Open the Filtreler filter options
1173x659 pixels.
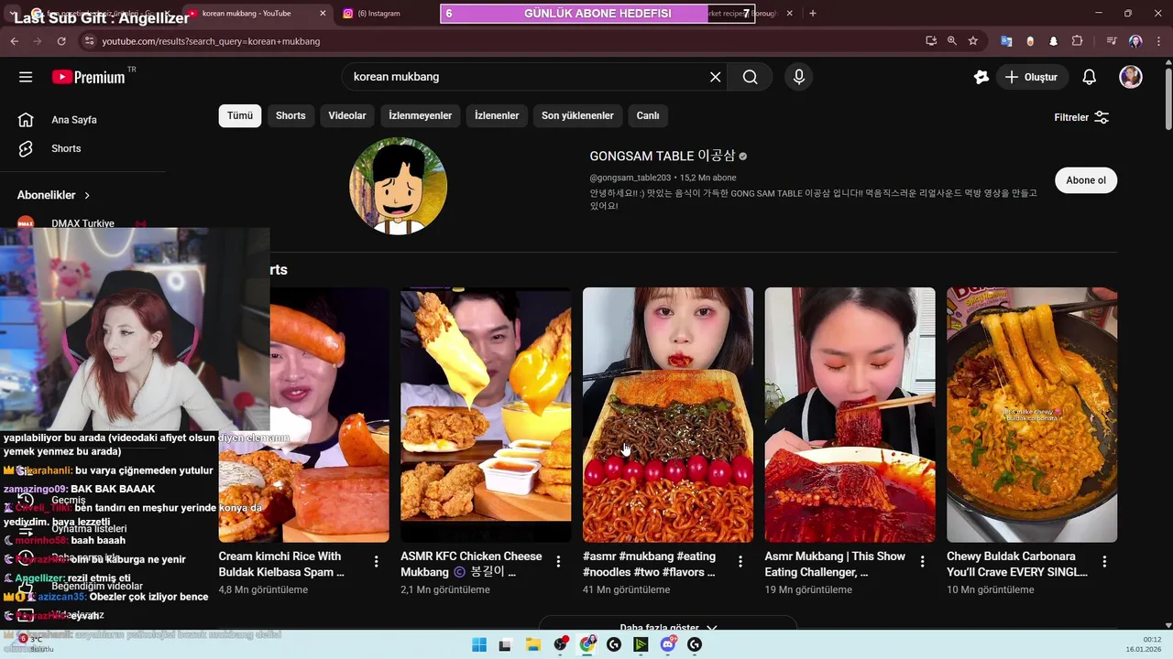(1081, 117)
